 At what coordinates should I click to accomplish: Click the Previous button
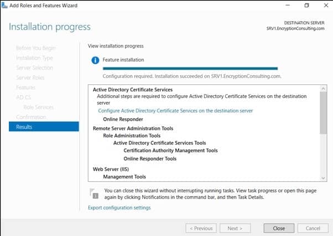(201, 228)
